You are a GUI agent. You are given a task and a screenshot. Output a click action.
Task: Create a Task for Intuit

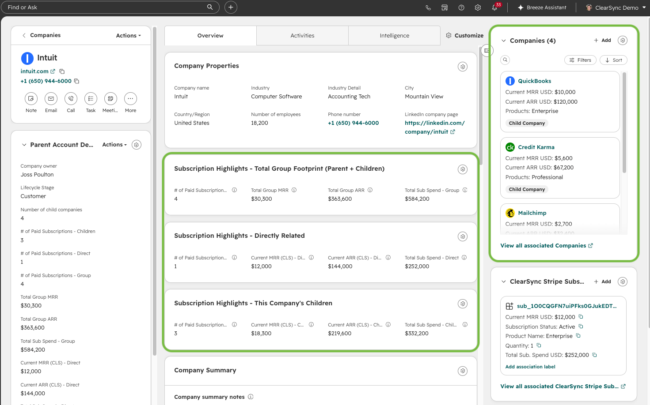91,99
